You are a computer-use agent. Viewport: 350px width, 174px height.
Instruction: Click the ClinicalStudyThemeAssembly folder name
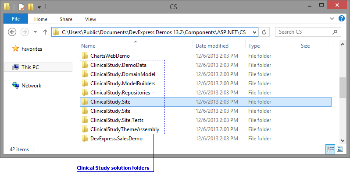[x=125, y=129]
